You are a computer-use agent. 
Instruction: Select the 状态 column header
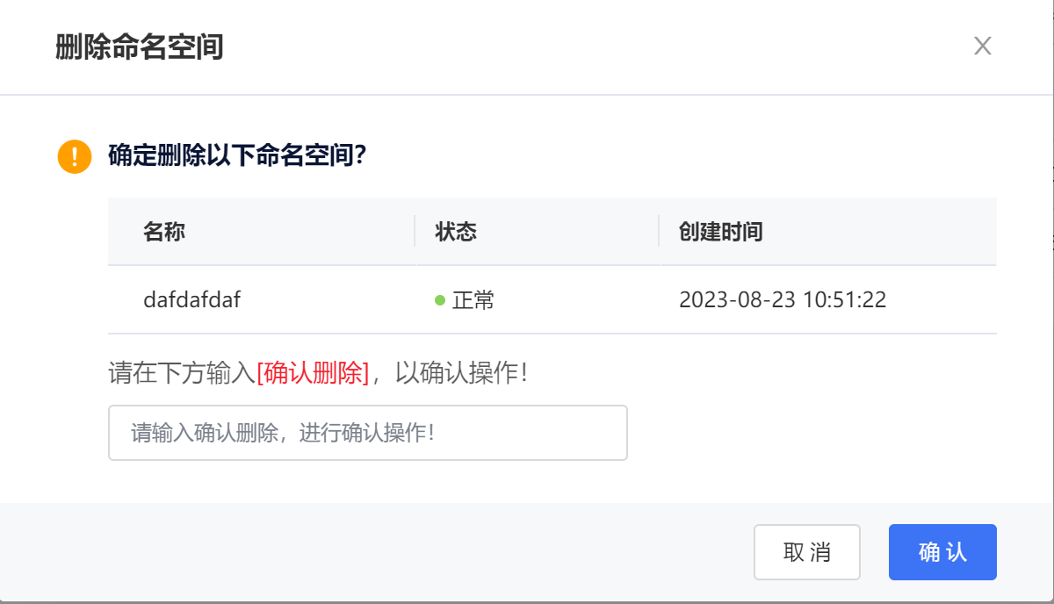456,232
